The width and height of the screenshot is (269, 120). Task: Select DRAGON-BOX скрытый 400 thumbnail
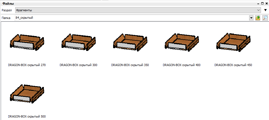[182, 42]
